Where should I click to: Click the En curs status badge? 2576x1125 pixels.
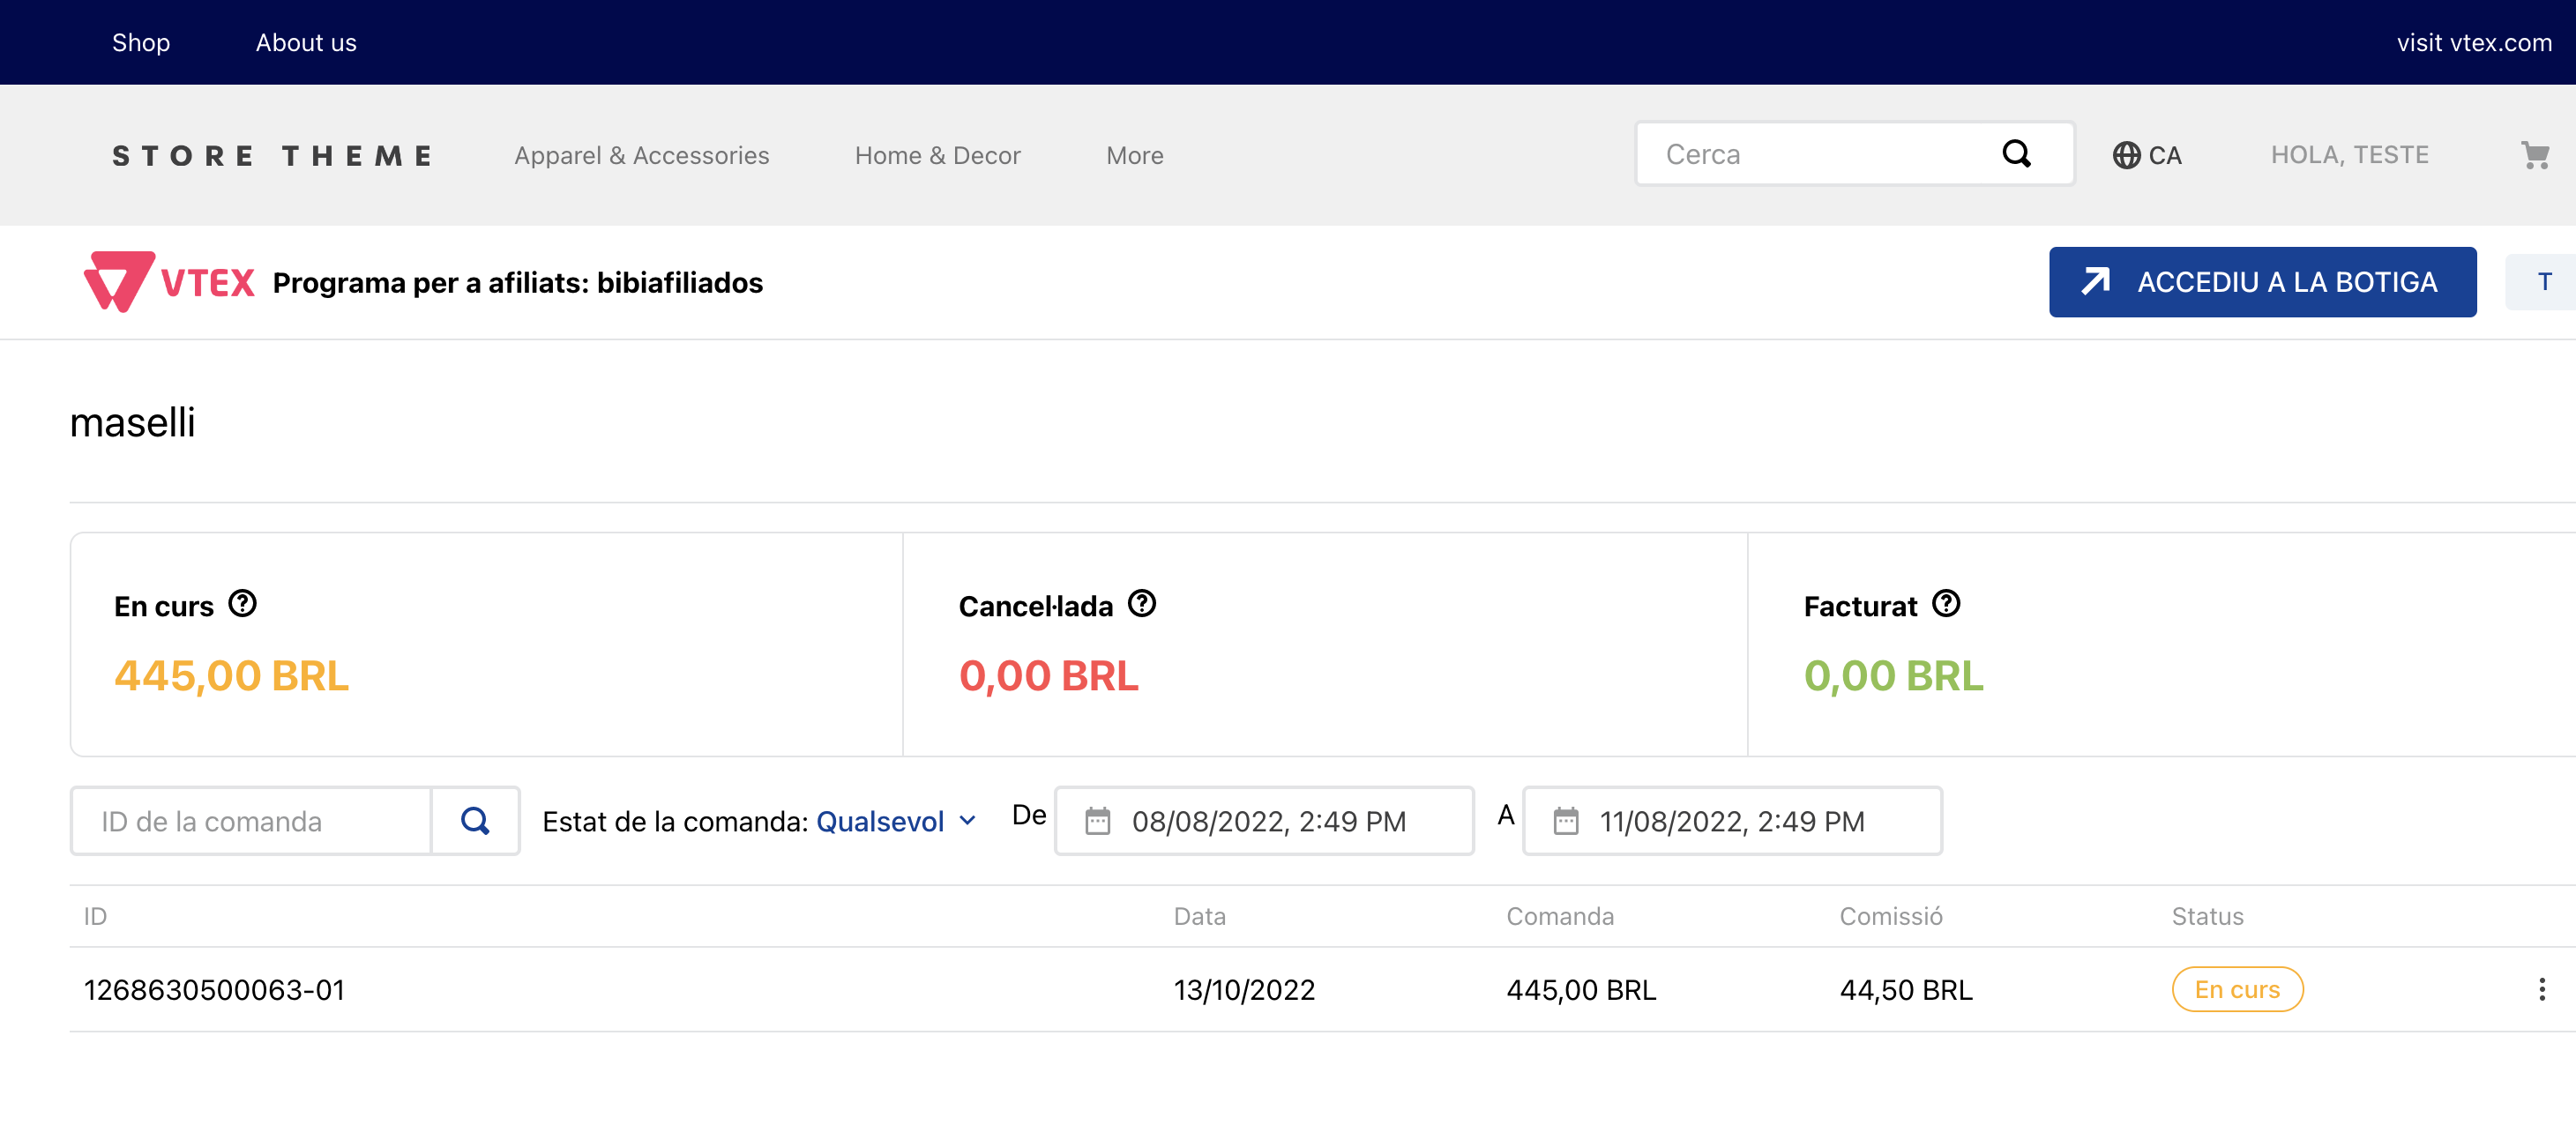(2236, 989)
